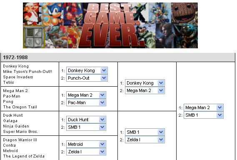This screenshot has width=237, height=160.
Task: Open first-round Mega Man 2 dropdown arrow
Action: [x=102, y=95]
